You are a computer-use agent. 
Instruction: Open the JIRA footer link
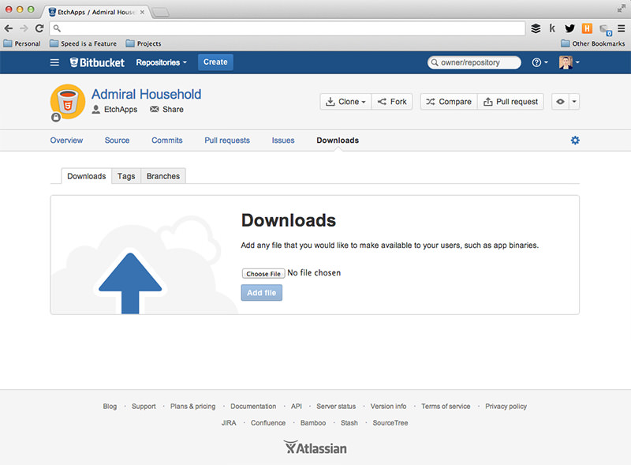click(x=229, y=422)
